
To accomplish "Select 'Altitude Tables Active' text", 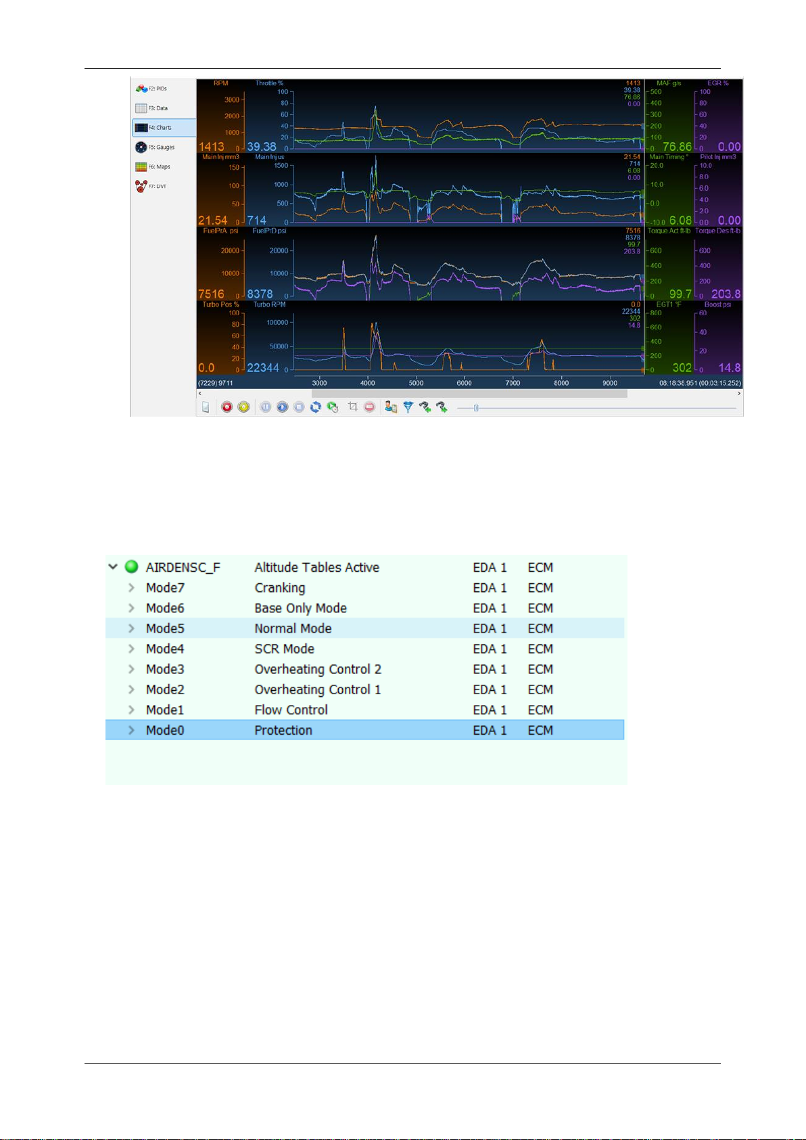I will tap(316, 568).
